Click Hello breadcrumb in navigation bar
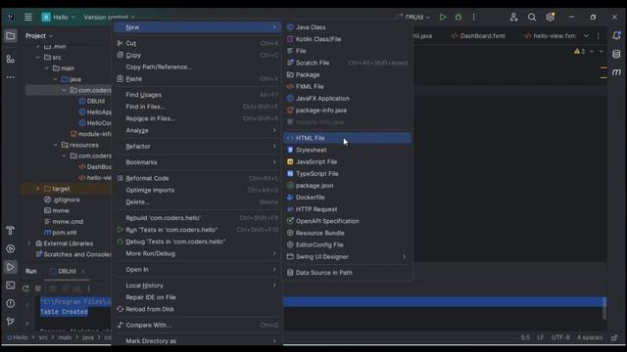Screen dimensions: 627x352 point(18,337)
